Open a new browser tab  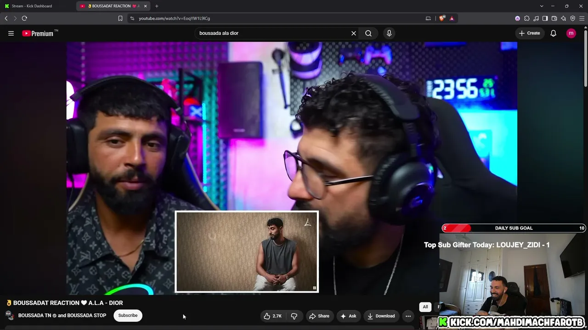157,6
